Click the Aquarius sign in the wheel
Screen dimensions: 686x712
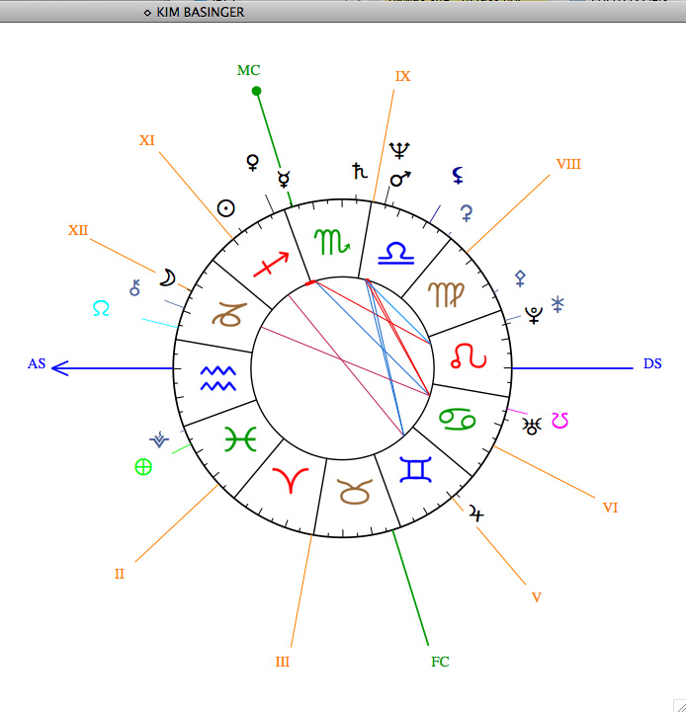[x=218, y=378]
